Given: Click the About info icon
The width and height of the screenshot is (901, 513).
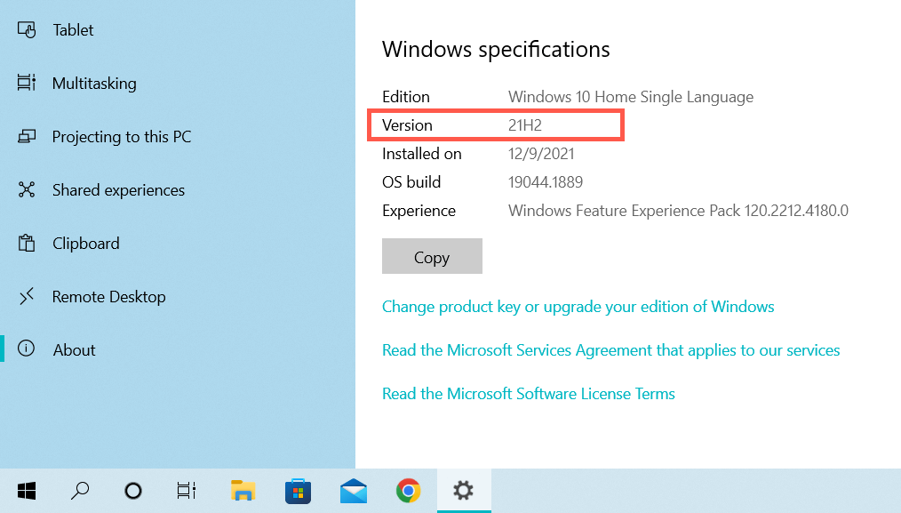Looking at the screenshot, I should 27,349.
